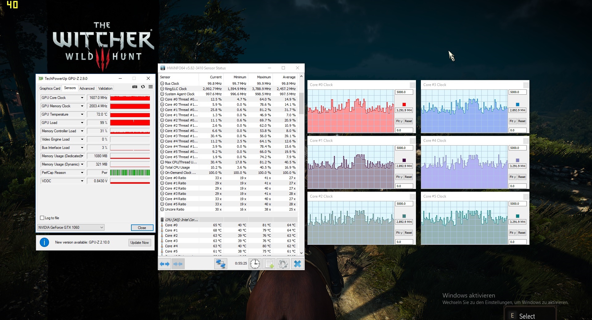
Task: Click the GPU-Z refresh icon
Action: pyautogui.click(x=143, y=87)
